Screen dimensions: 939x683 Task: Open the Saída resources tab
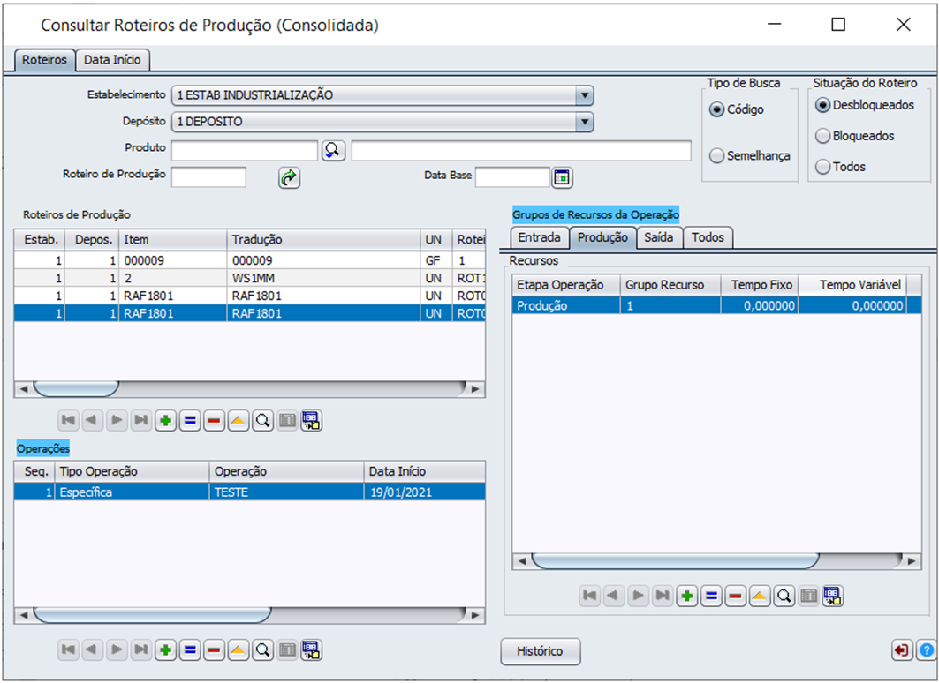(x=659, y=237)
